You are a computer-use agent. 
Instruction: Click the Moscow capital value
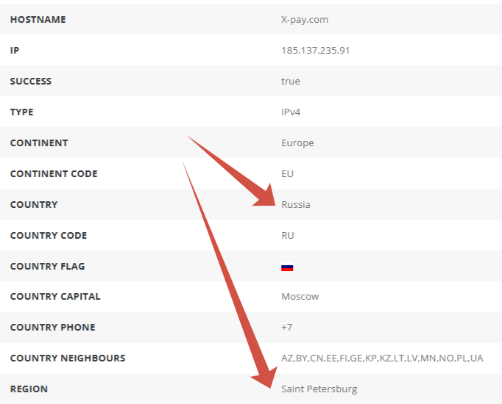[300, 297]
